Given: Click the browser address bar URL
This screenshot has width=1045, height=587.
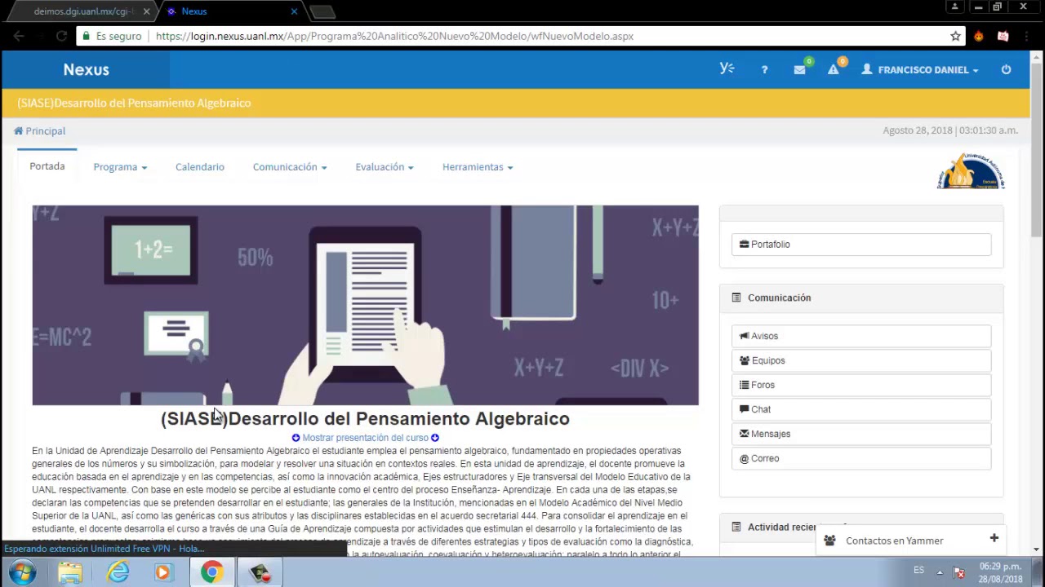Looking at the screenshot, I should click(394, 36).
